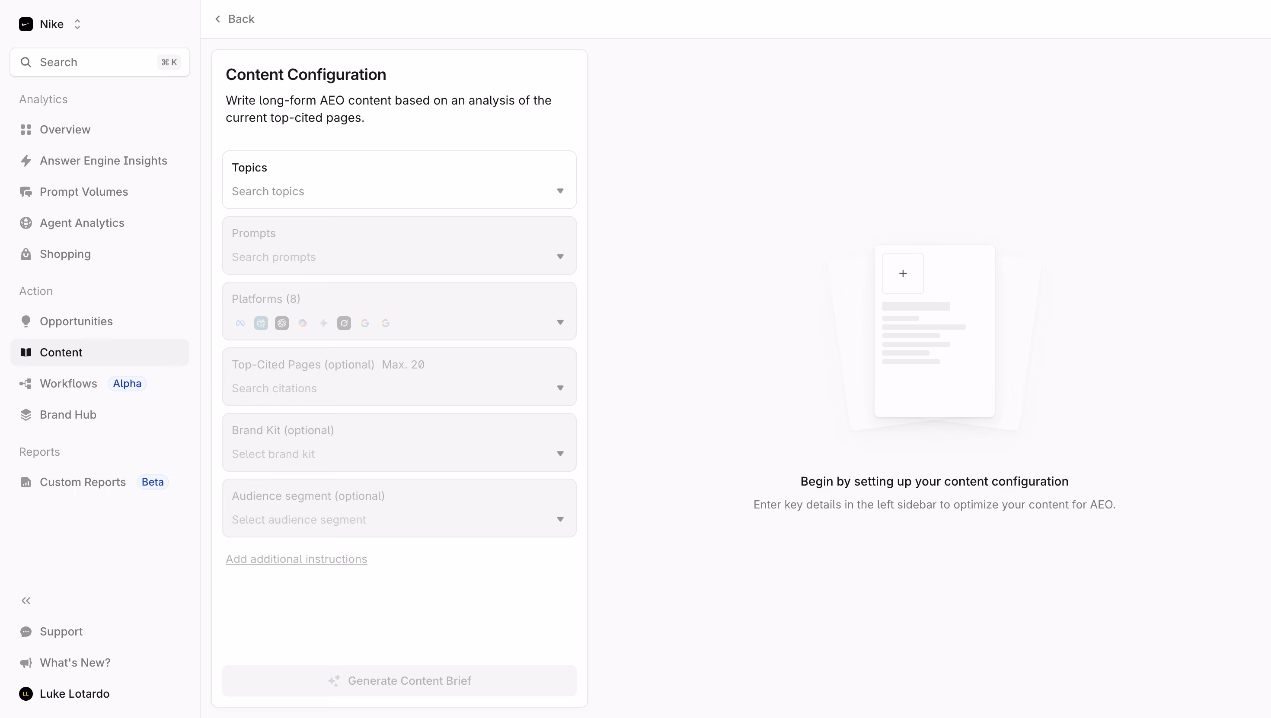This screenshot has height=718, width=1271.
Task: Open the Content menu item
Action: point(100,353)
